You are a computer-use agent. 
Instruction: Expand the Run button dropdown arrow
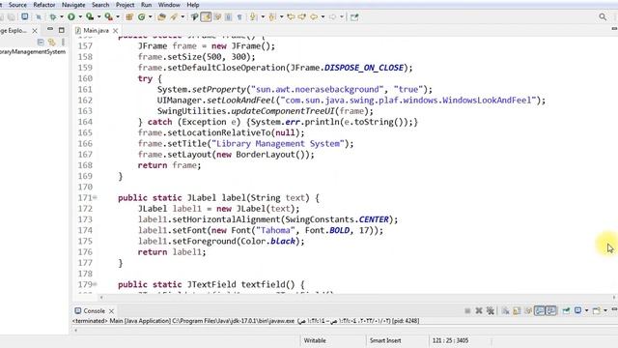point(80,17)
